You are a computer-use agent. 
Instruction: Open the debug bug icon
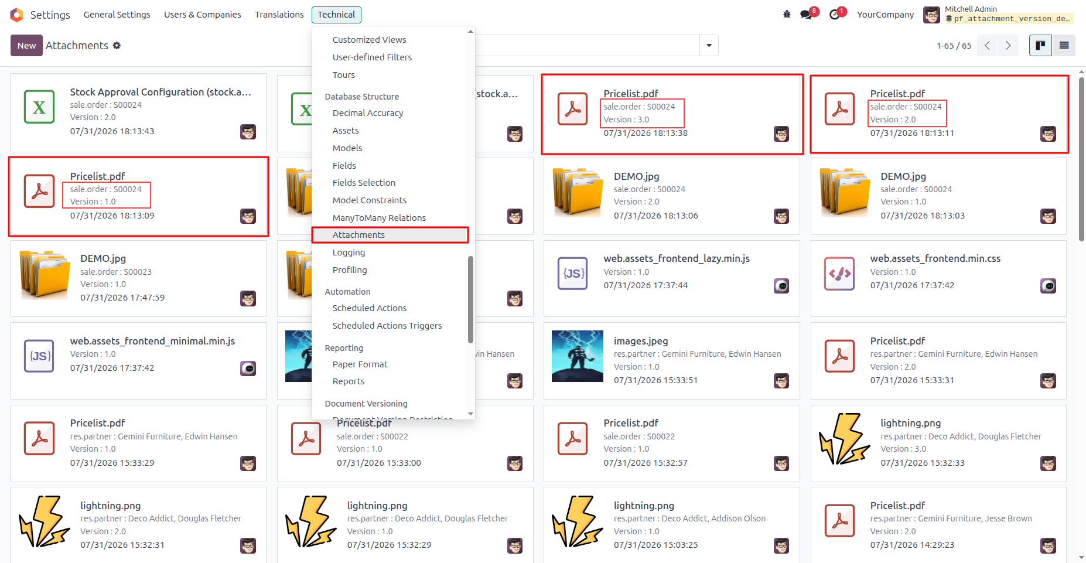click(x=787, y=15)
